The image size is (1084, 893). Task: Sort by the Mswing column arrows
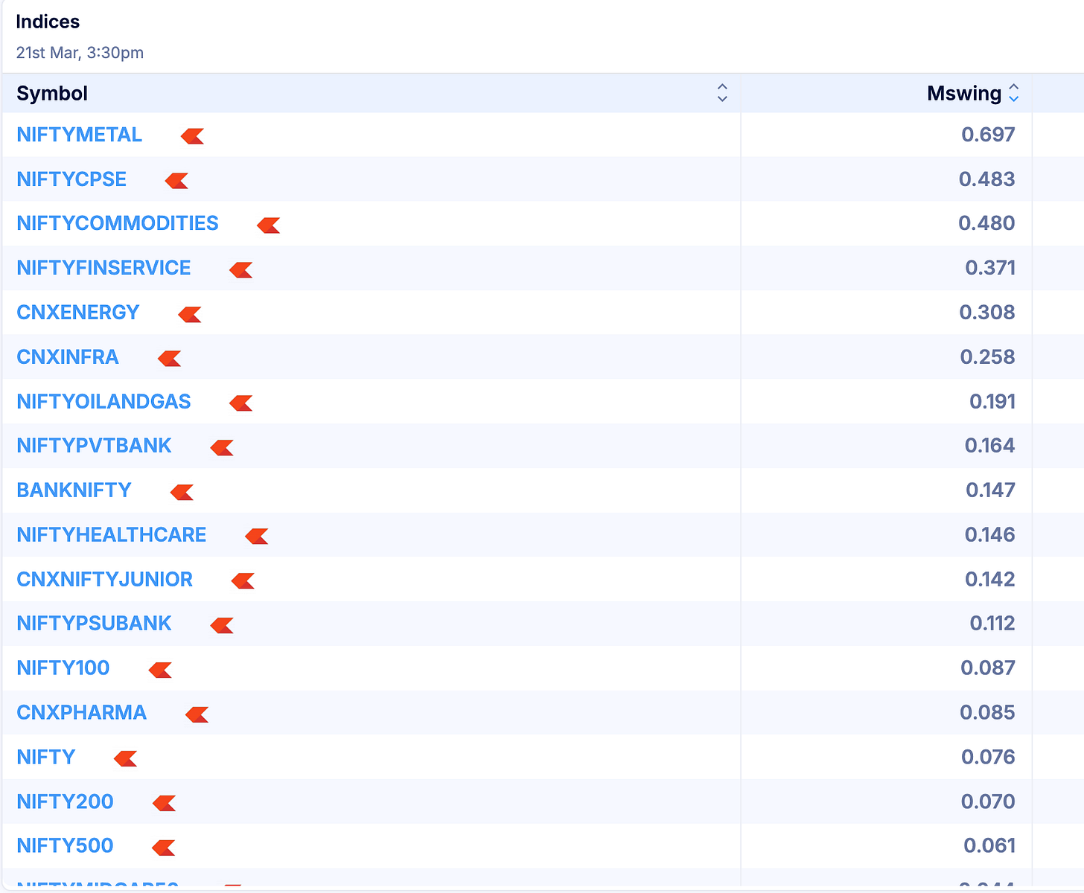point(1013,93)
